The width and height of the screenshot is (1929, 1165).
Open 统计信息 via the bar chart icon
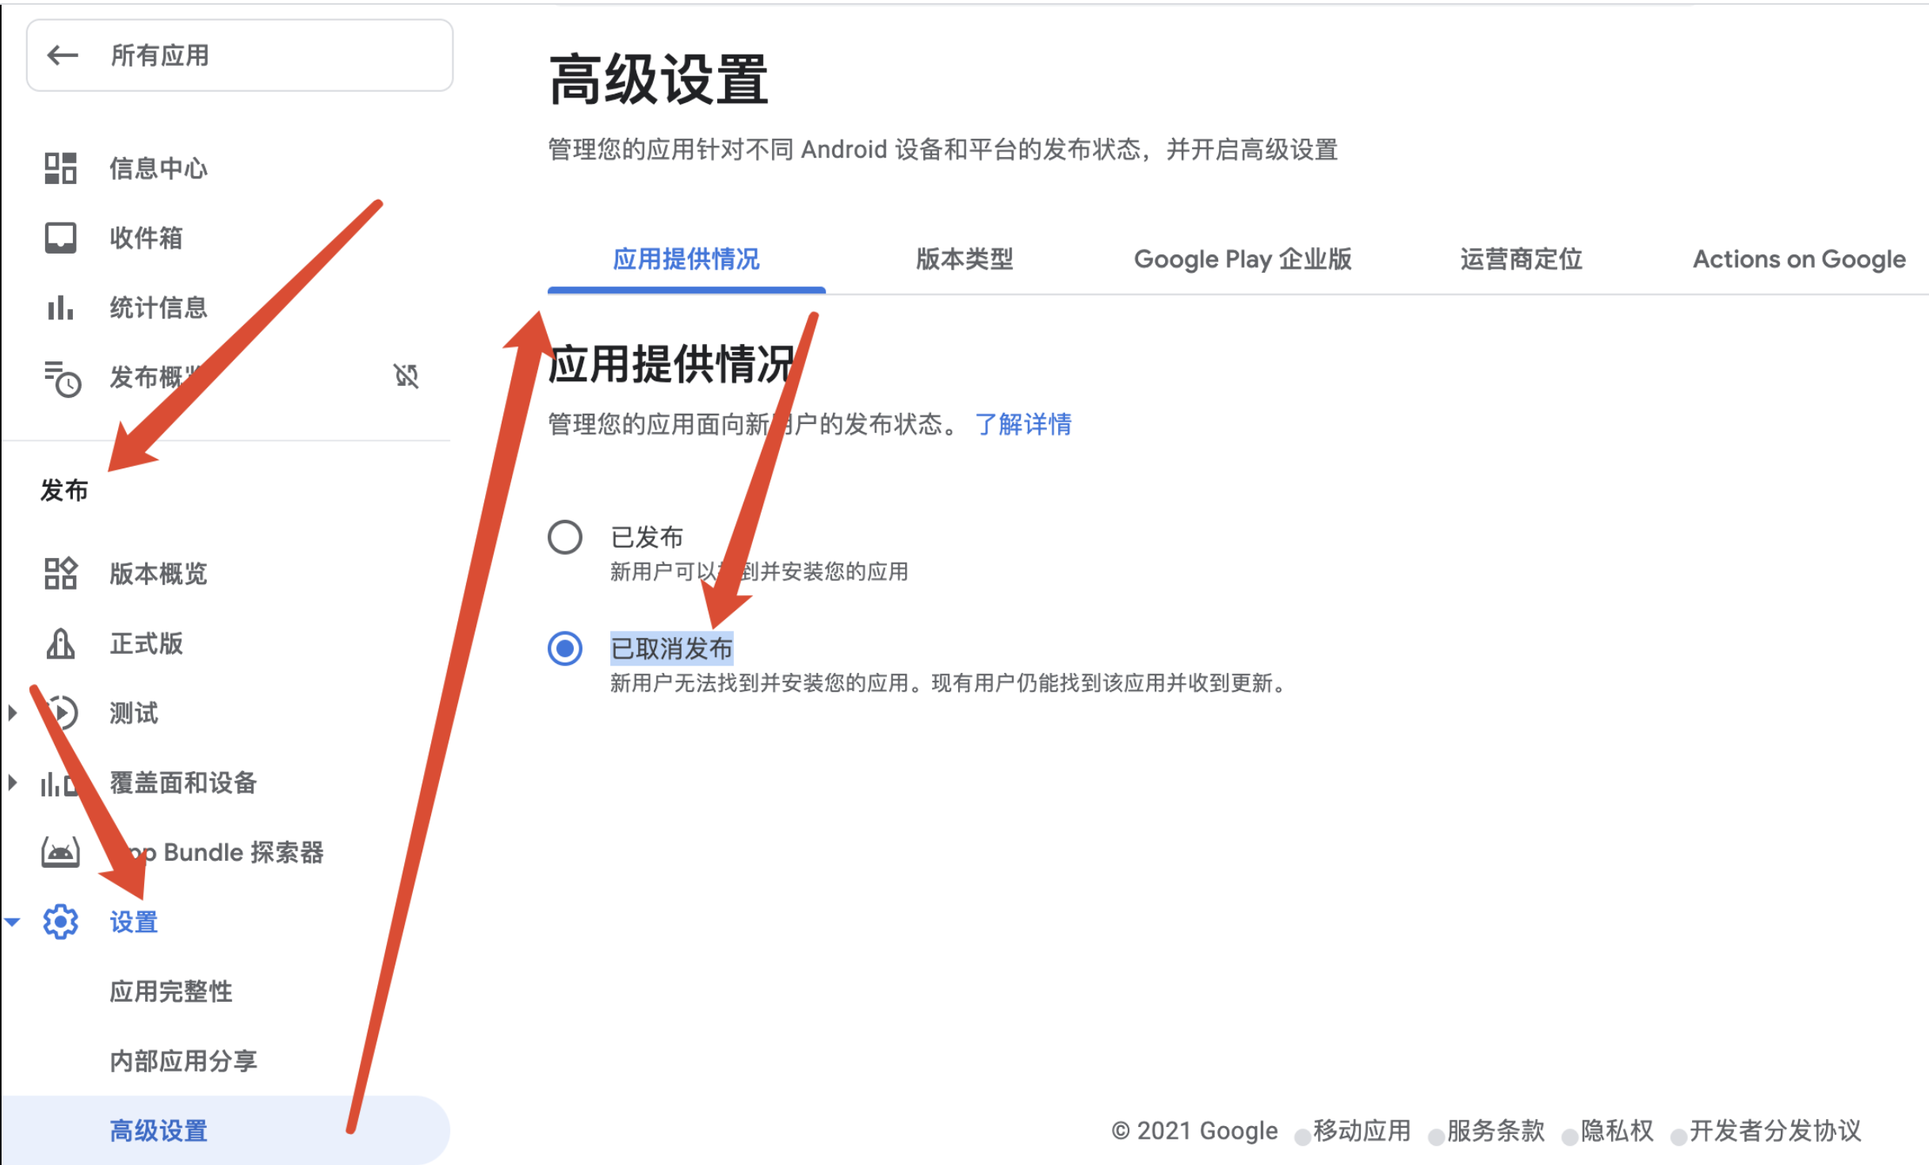point(60,307)
